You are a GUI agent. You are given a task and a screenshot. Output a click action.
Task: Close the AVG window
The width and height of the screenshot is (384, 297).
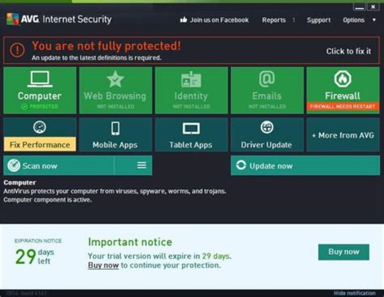click(373, 7)
